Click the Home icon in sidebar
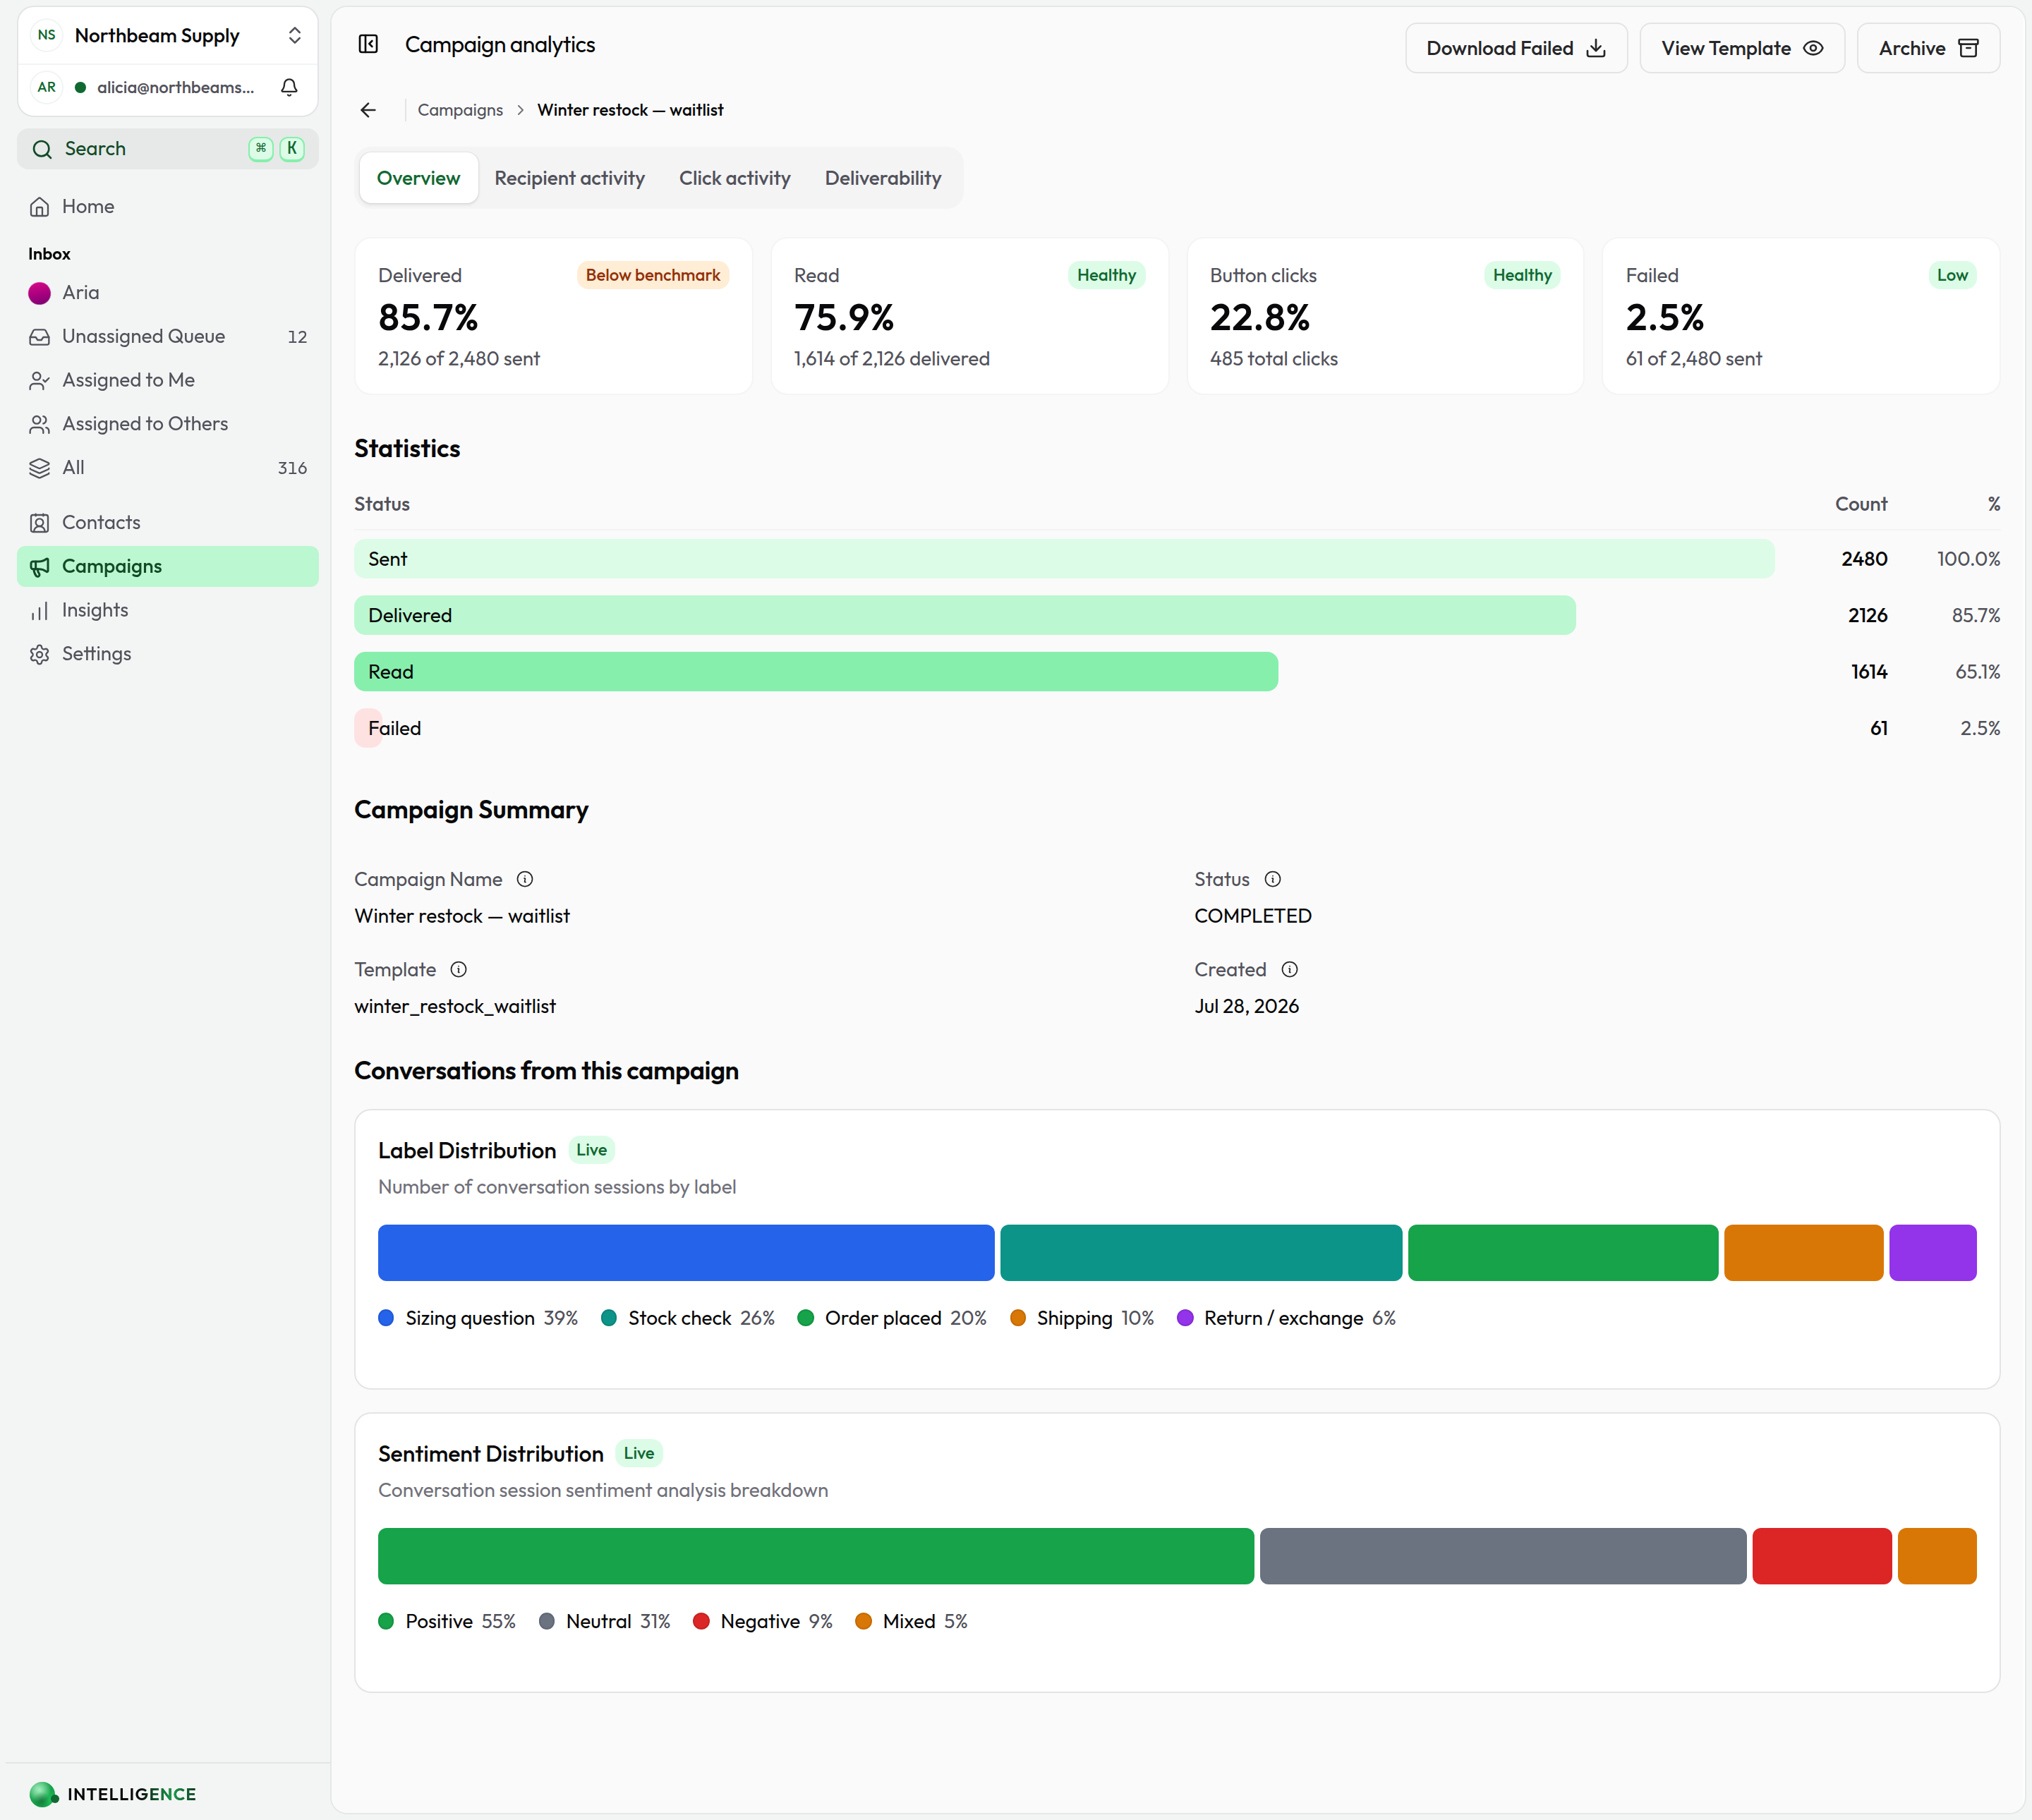This screenshot has width=2032, height=1820. pos(40,207)
